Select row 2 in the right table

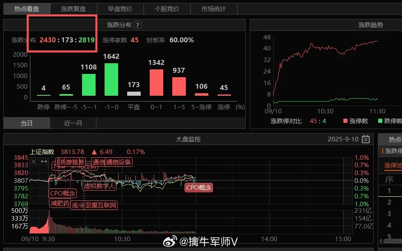(390, 202)
